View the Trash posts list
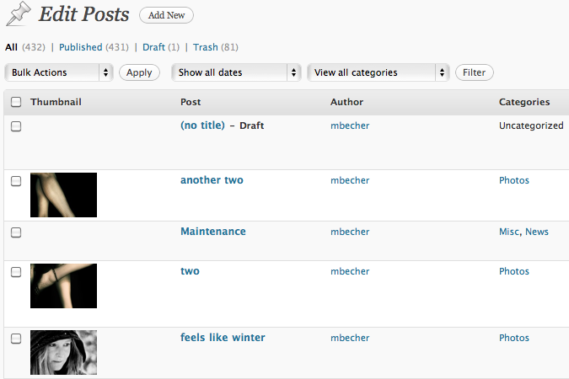This screenshot has height=379, width=569. point(206,47)
